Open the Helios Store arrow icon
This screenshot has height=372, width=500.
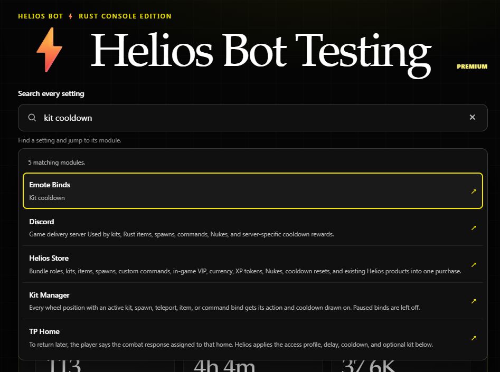coord(474,264)
